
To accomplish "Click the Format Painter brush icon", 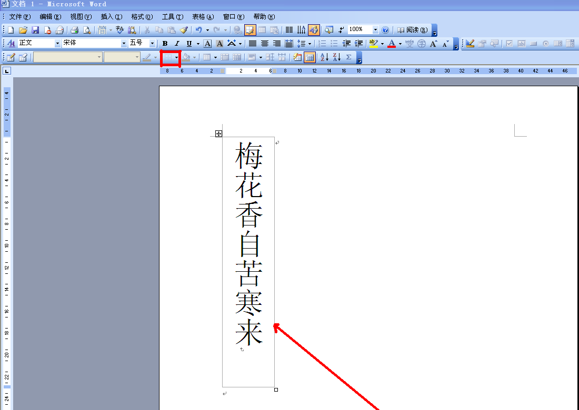I will (x=183, y=30).
